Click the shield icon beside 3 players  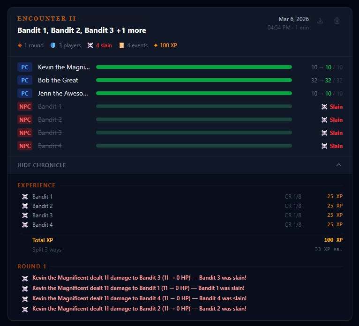point(53,45)
